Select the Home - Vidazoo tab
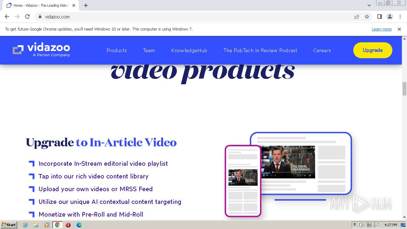Screen dimensions: 407x229 tap(41, 5)
